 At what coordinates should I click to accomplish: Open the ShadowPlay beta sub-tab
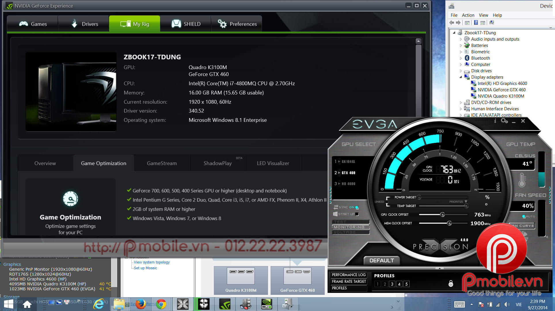[218, 163]
